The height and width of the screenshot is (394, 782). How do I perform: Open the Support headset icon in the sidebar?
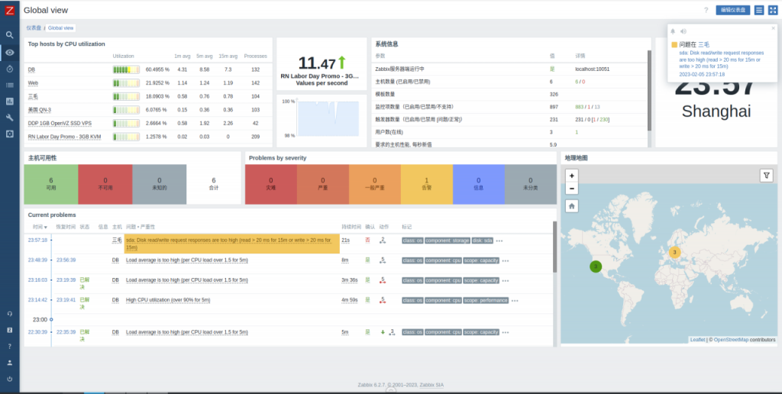coord(9,314)
